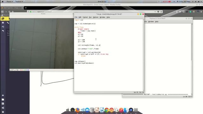
Task: Click the cap = cv2.VideoCapture line
Action: point(85,24)
